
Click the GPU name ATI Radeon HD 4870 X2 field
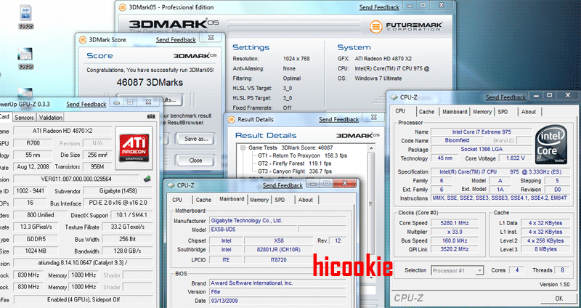(62, 131)
